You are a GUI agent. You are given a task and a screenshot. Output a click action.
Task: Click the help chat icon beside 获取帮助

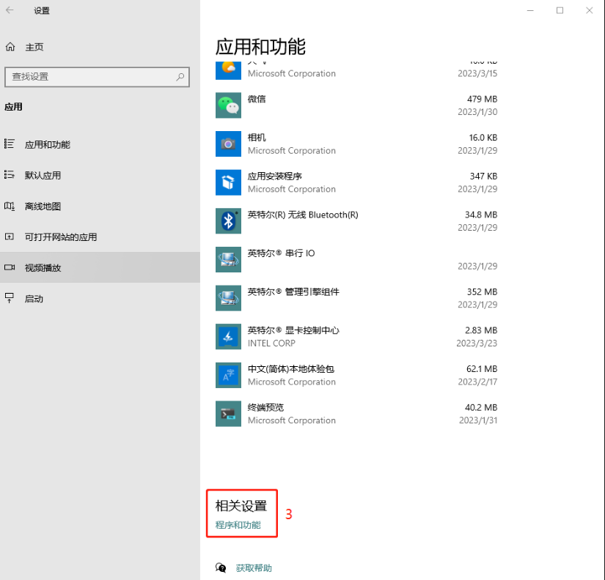[221, 568]
